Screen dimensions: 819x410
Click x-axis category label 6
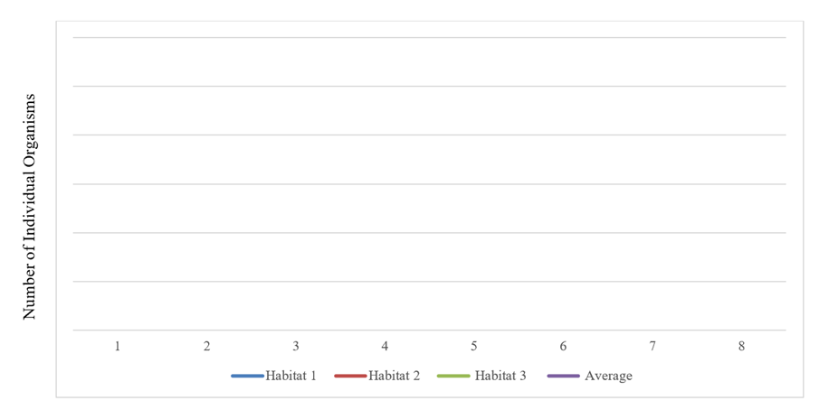563,346
